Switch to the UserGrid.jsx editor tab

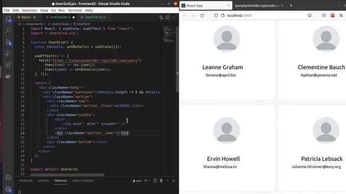pos(59,17)
